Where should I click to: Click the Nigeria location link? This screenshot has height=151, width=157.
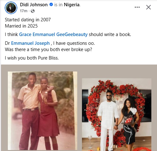click(x=72, y=5)
